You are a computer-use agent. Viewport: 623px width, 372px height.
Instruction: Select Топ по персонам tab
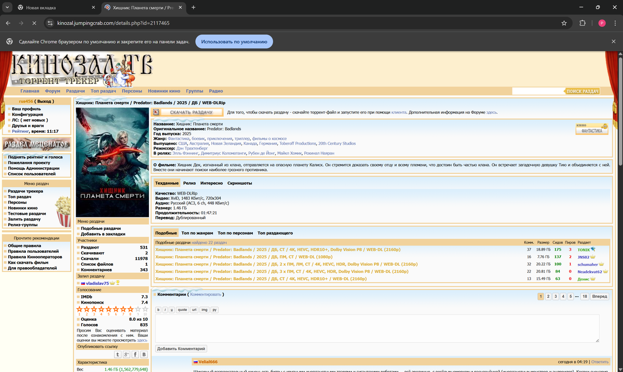point(236,233)
